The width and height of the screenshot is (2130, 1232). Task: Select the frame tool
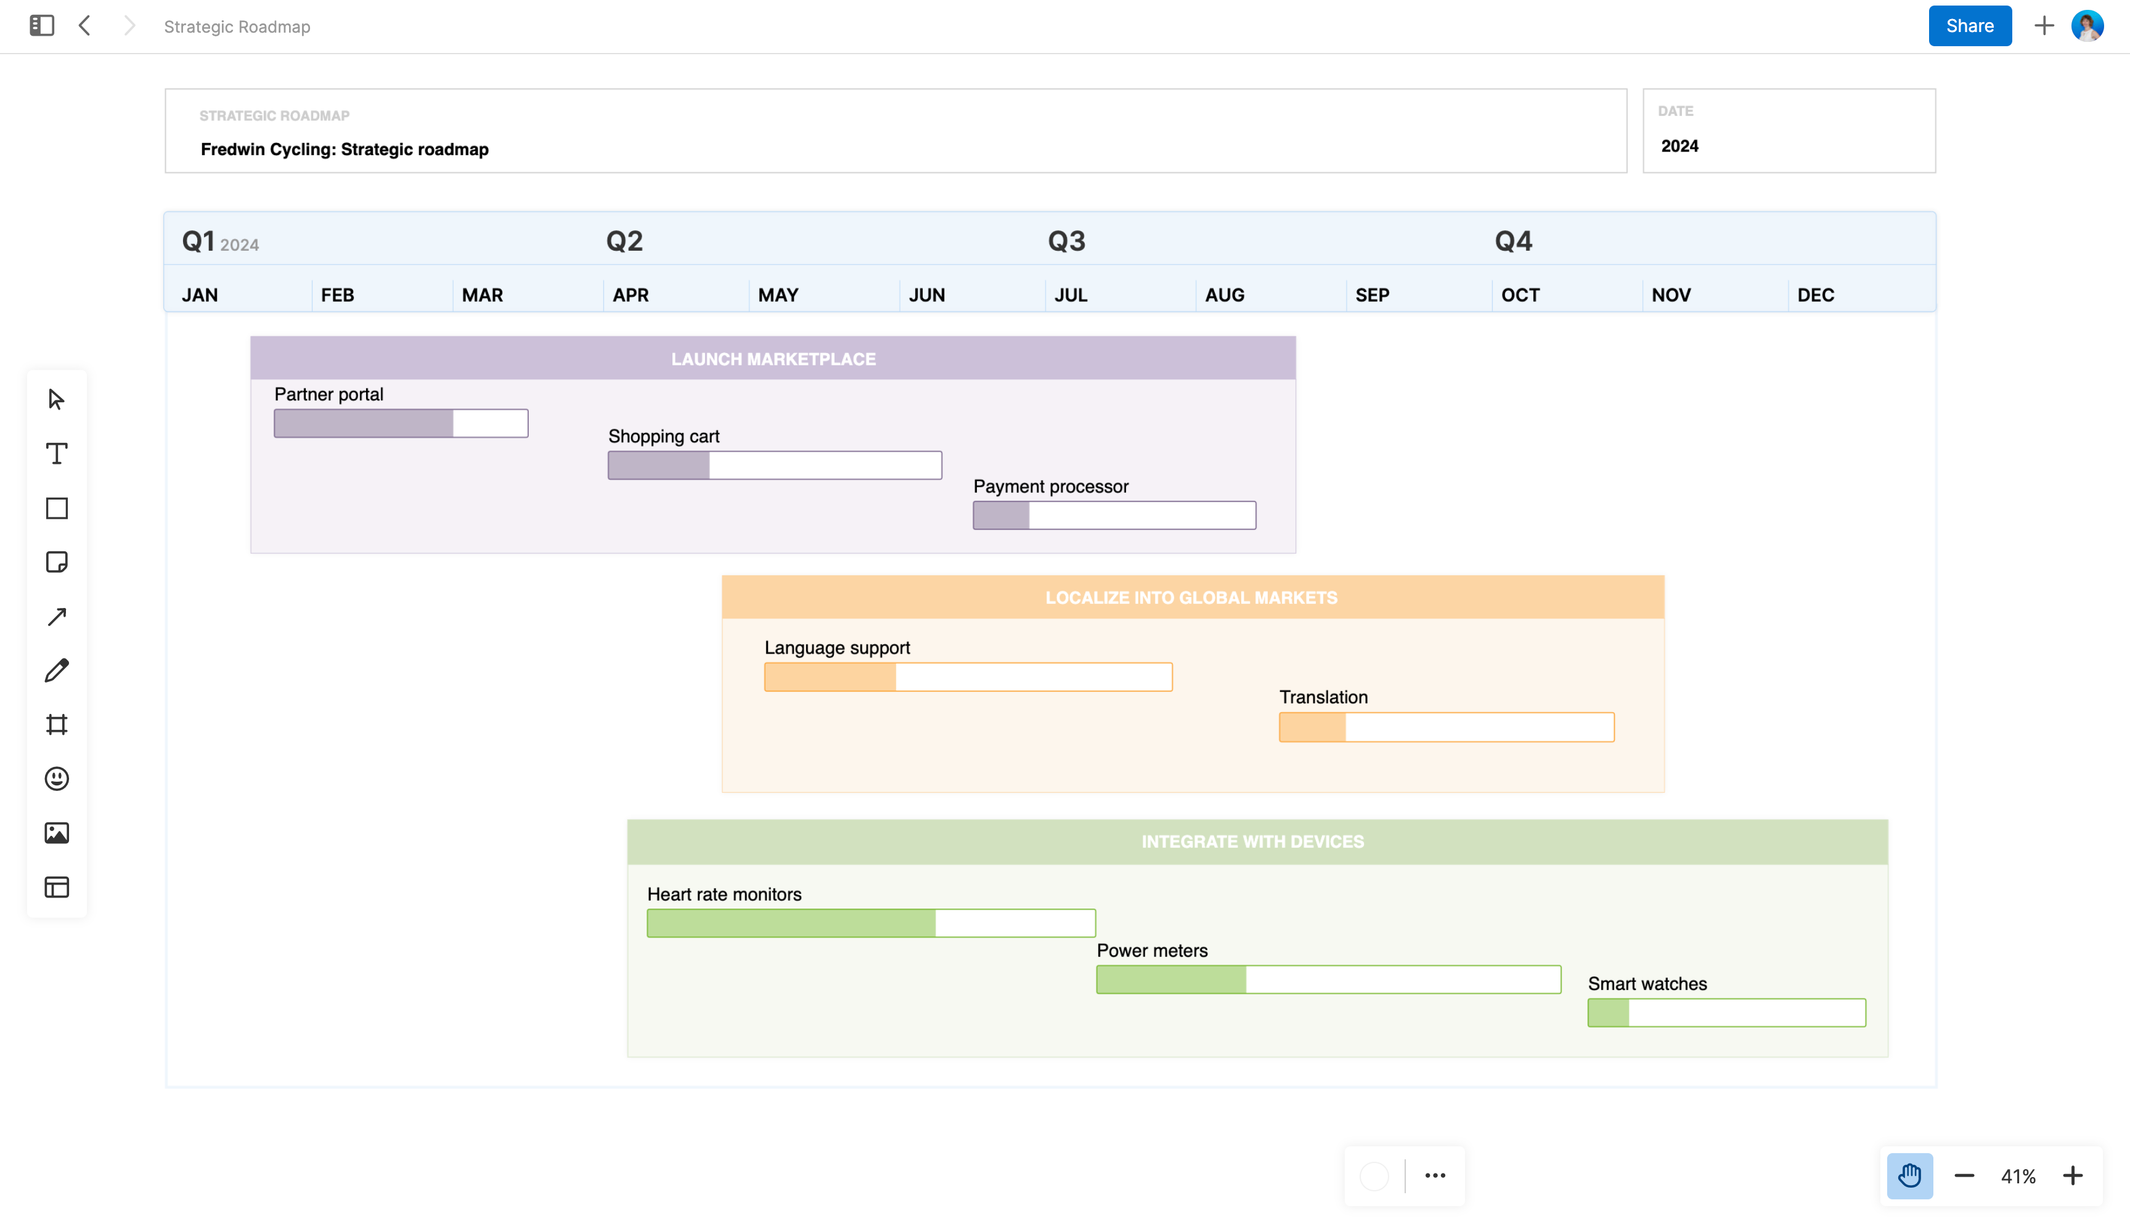click(x=56, y=724)
